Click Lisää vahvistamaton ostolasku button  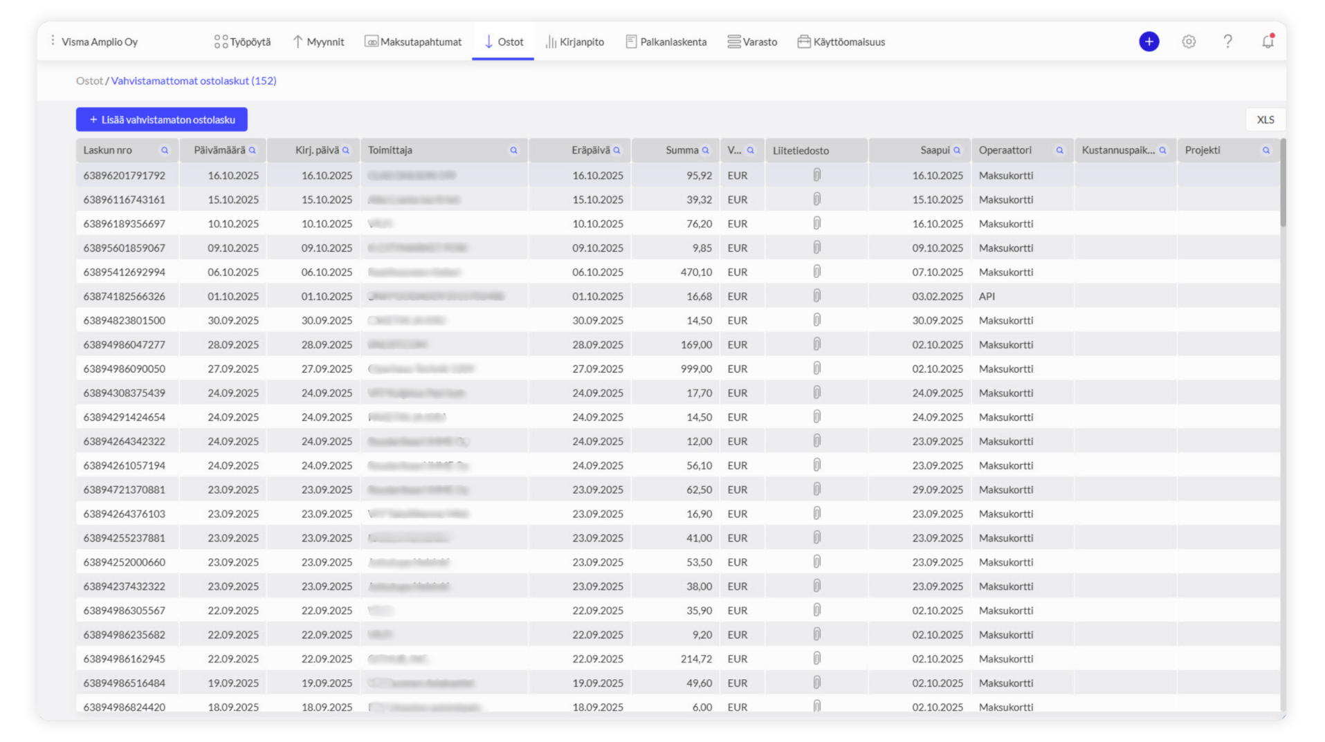click(162, 120)
